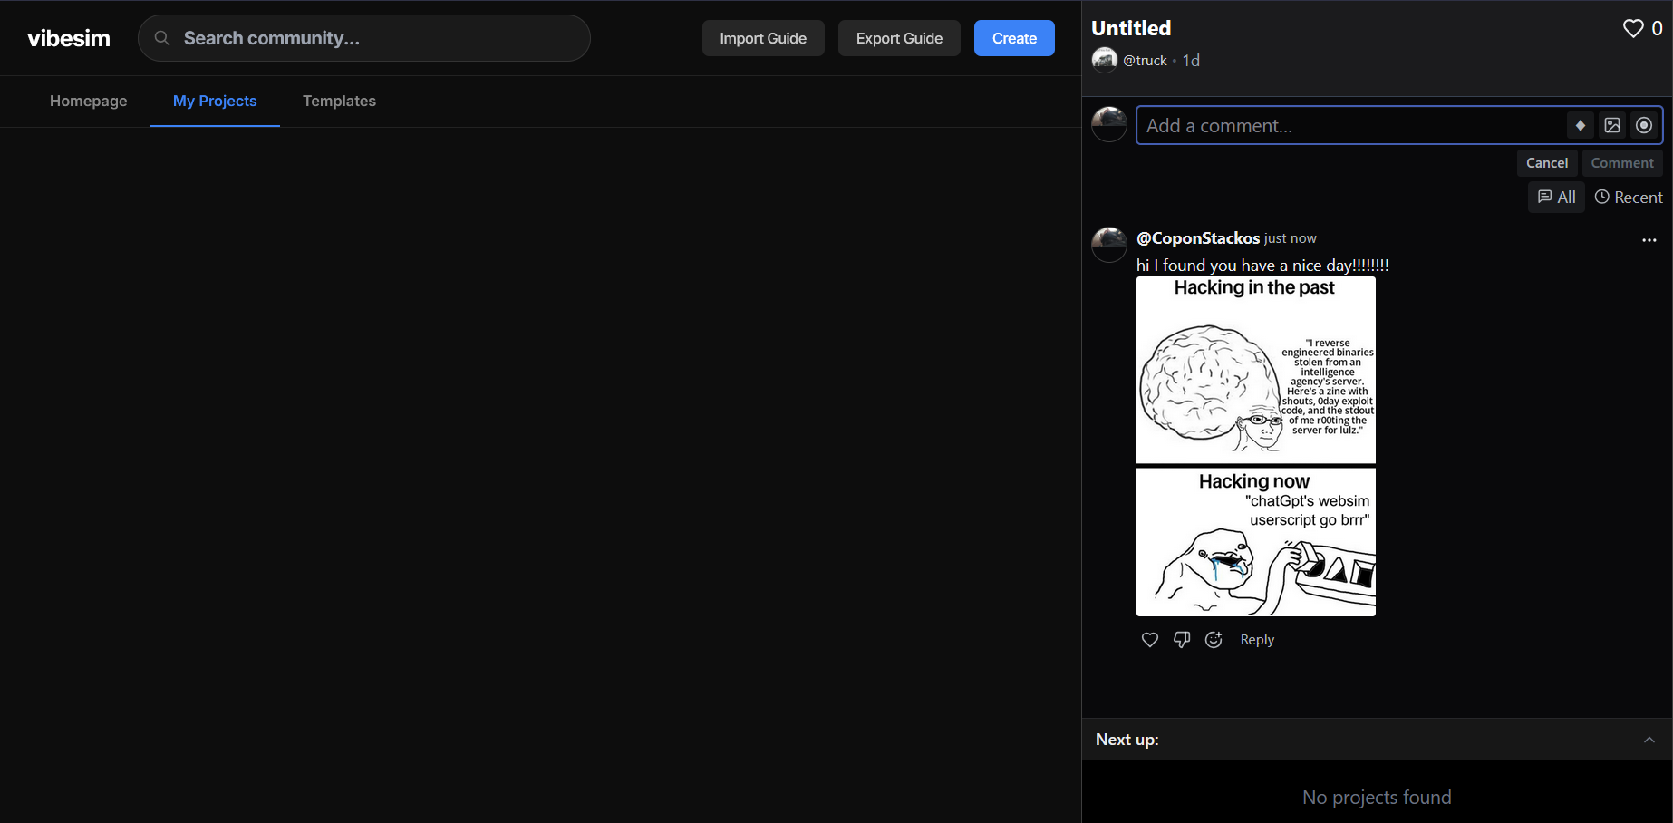Screen dimensions: 1673x823
Task: Sort comments by Recent
Action: pyautogui.click(x=1629, y=198)
